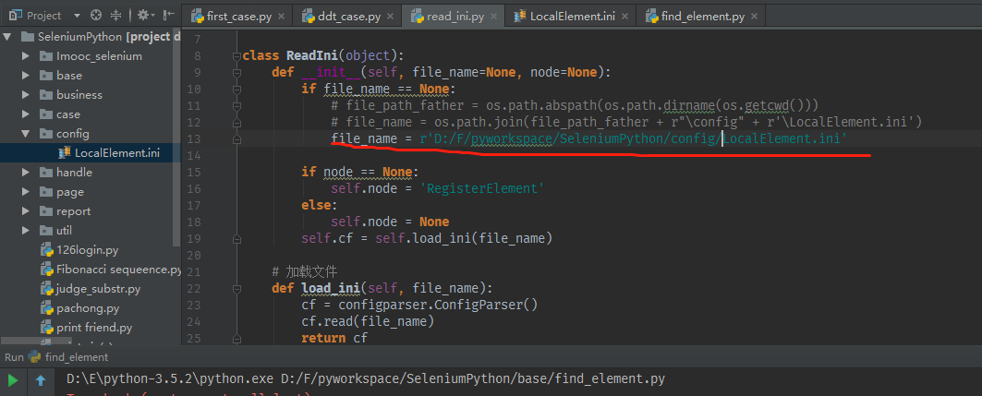This screenshot has height=396, width=982.
Task: Collapse the config folder
Action: pyautogui.click(x=26, y=133)
